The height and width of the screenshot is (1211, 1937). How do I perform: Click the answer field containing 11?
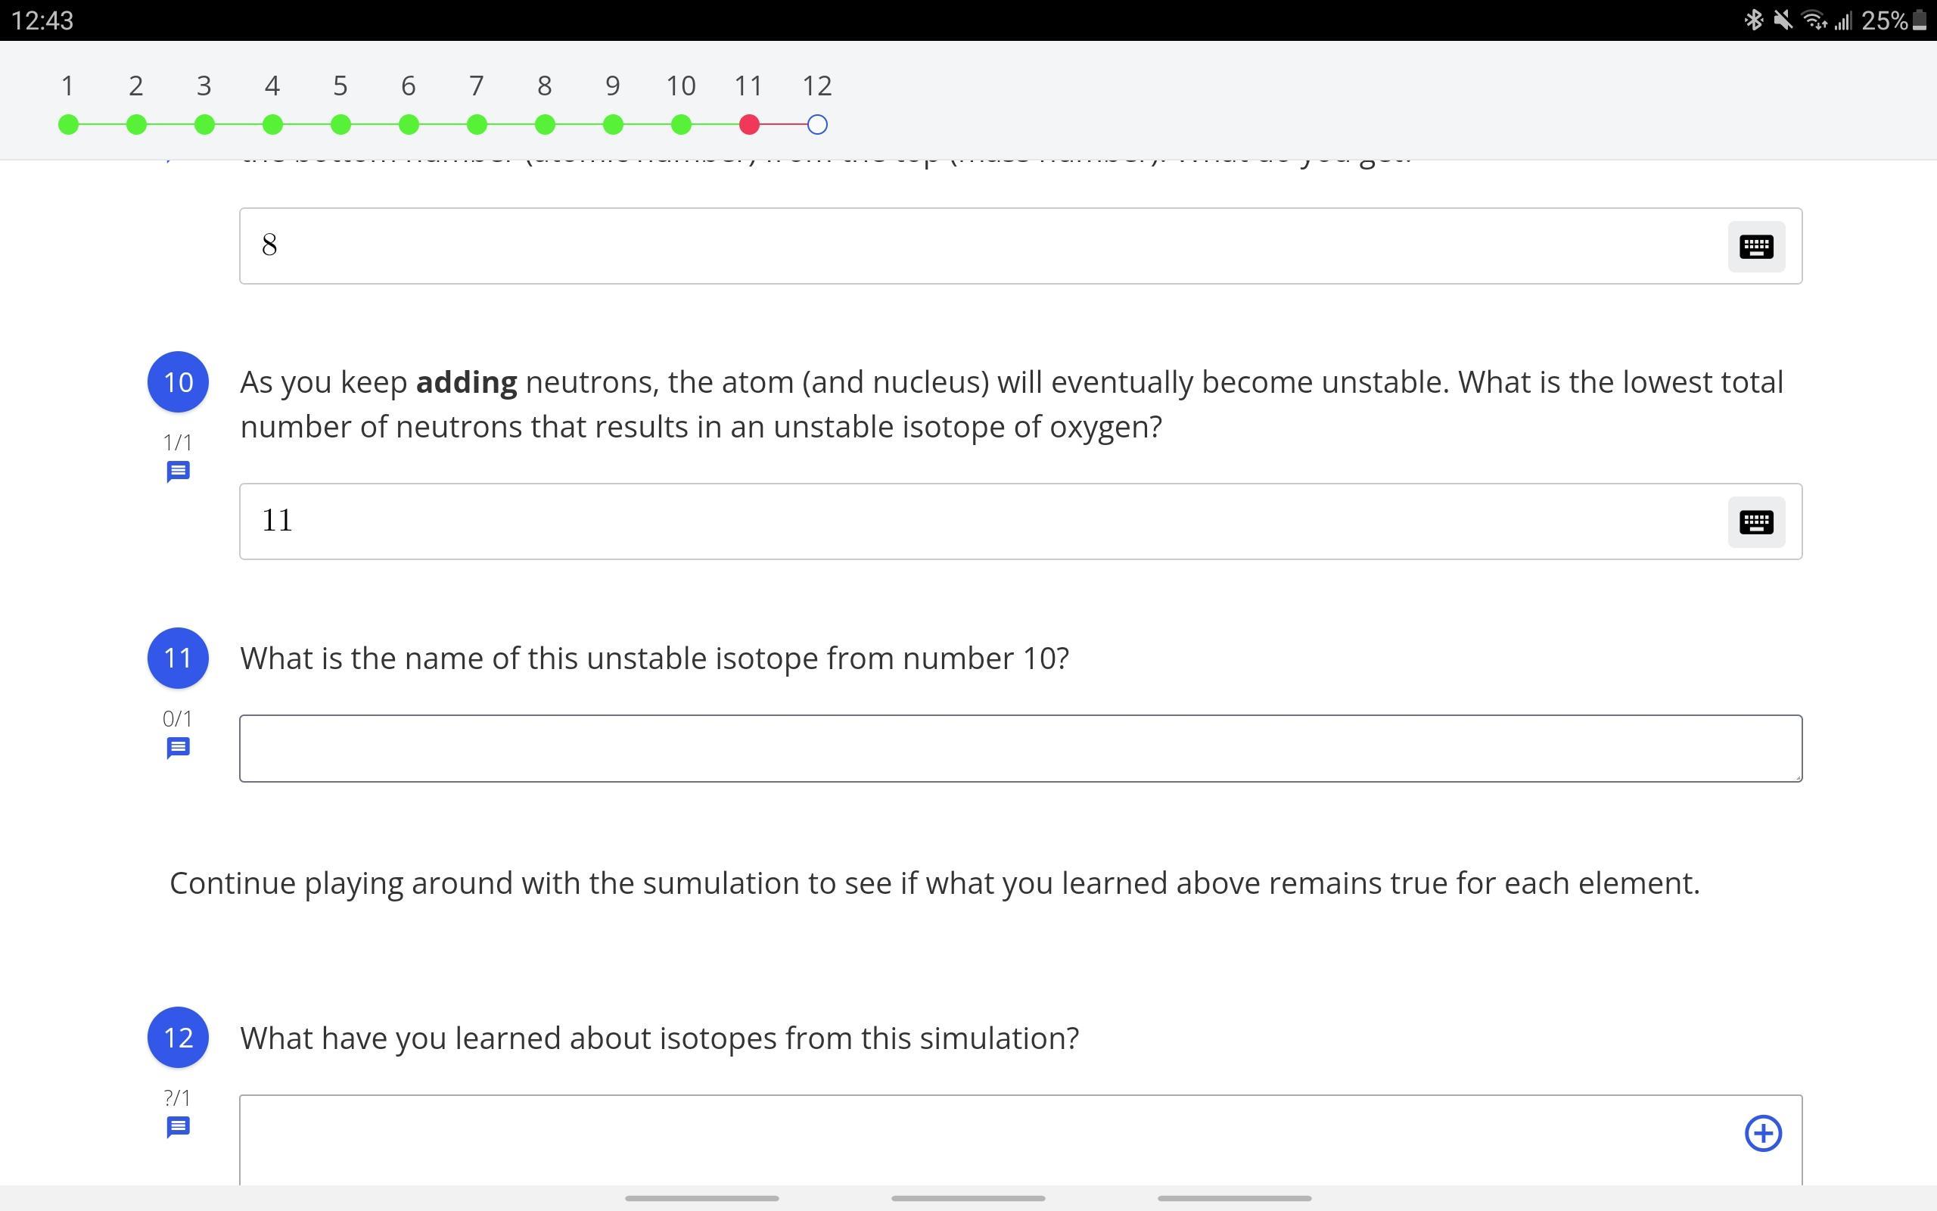pos(960,521)
